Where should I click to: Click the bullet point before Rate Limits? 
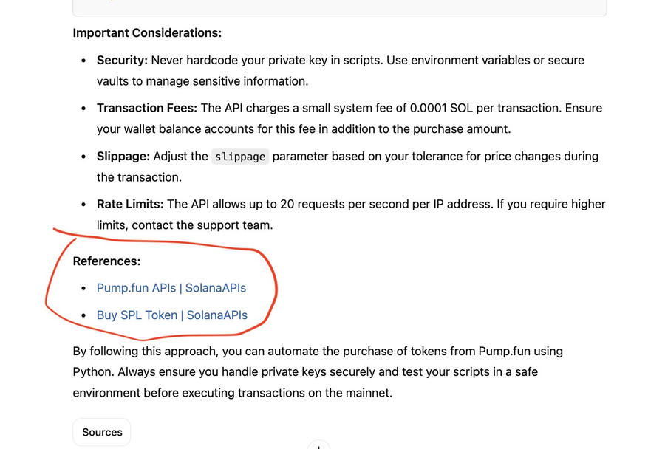(83, 205)
